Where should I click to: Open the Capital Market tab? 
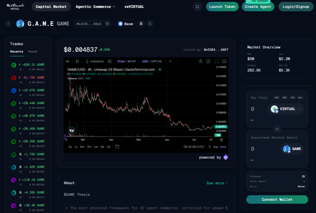(x=51, y=7)
